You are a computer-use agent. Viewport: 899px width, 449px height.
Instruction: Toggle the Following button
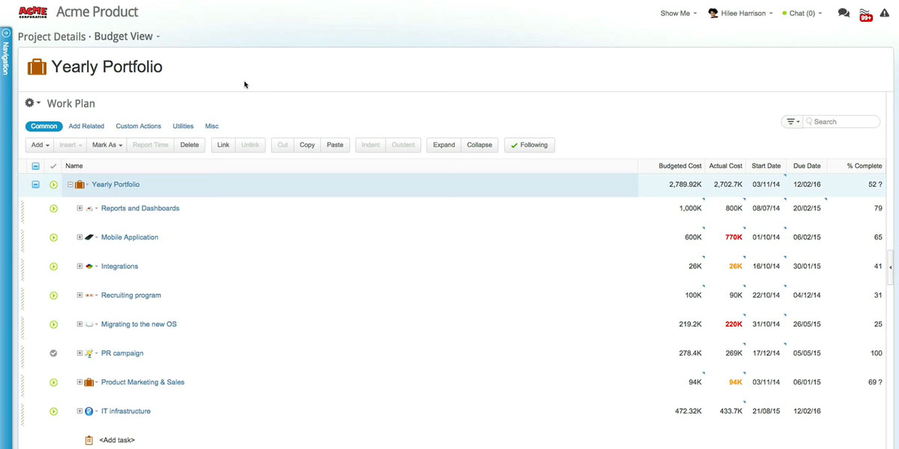point(529,144)
